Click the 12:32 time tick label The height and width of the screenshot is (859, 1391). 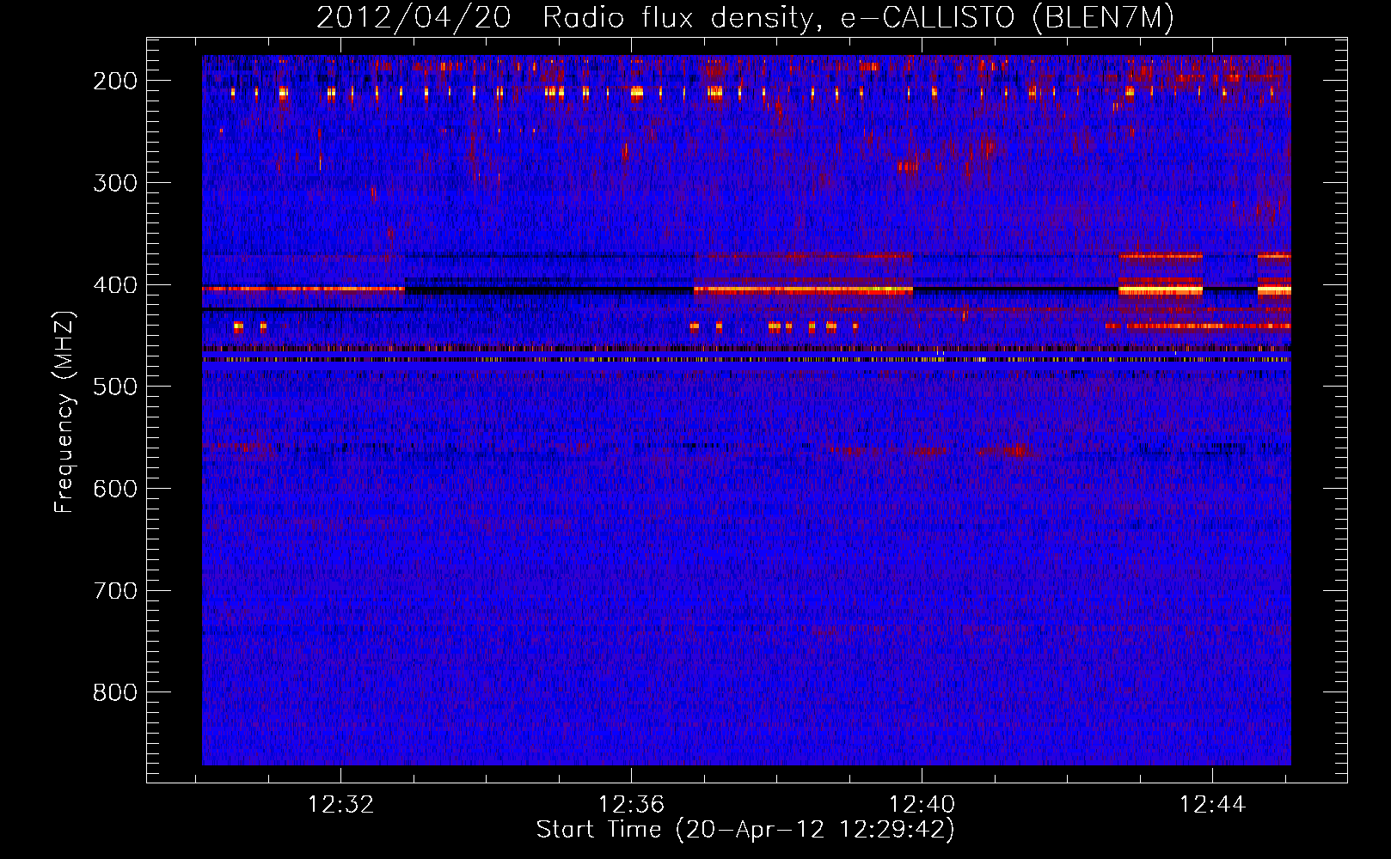(x=341, y=805)
